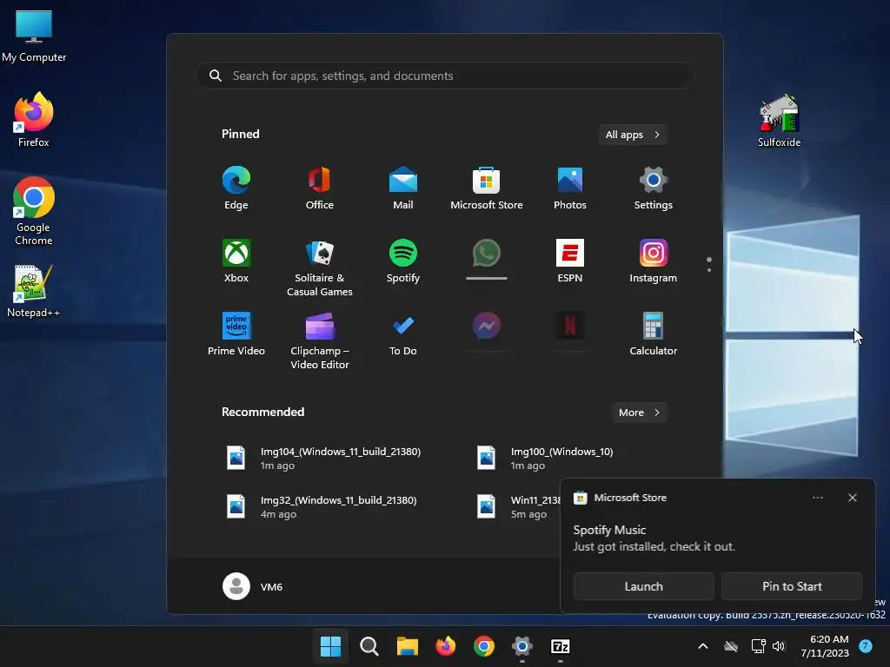Open Img104_(Windows_11_build_21380) recommended file
The width and height of the screenshot is (890, 667).
(x=323, y=459)
